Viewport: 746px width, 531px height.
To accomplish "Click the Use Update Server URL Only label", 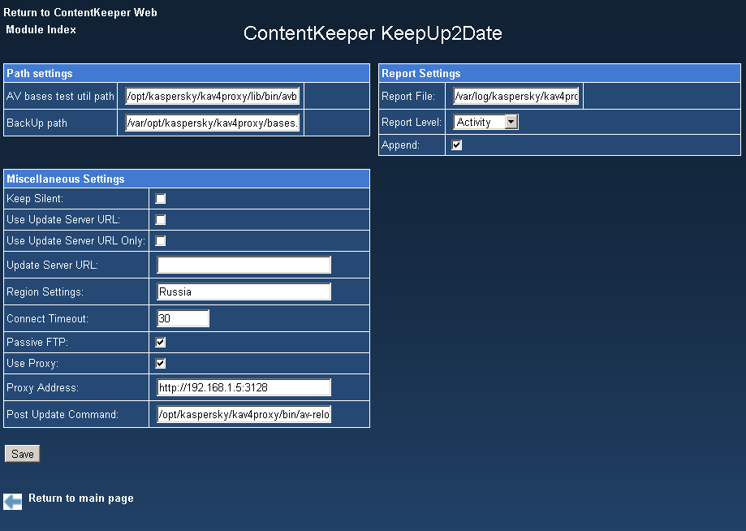I will (x=75, y=241).
